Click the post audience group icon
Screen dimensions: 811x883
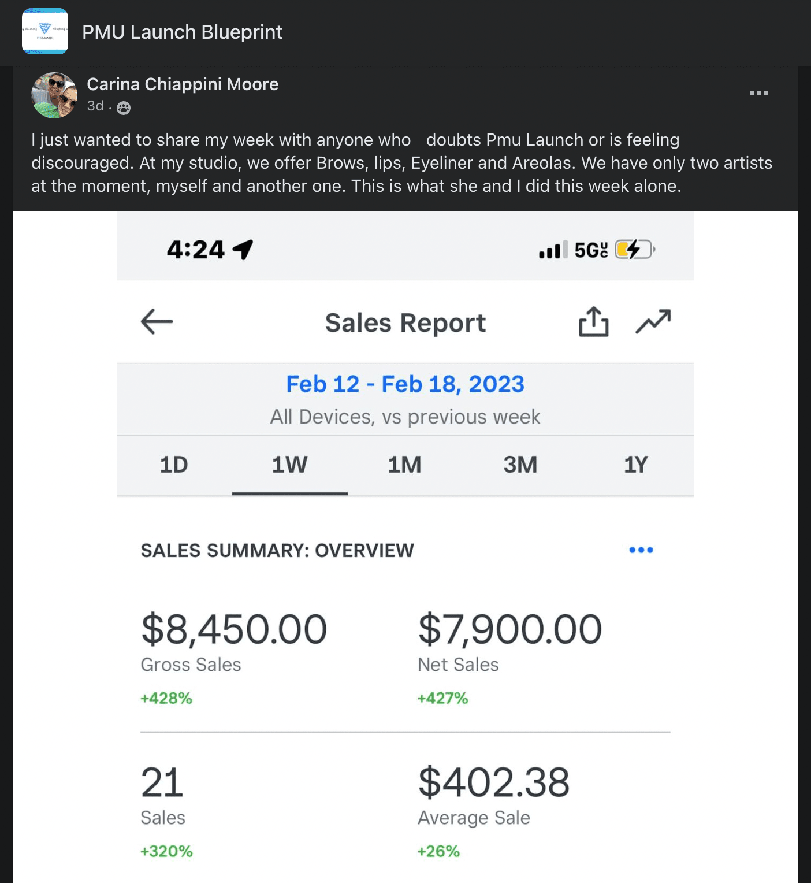[x=124, y=107]
